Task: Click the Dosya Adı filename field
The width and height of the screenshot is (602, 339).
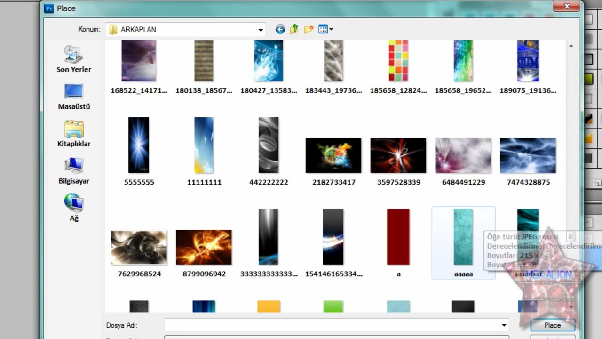Action: point(332,325)
